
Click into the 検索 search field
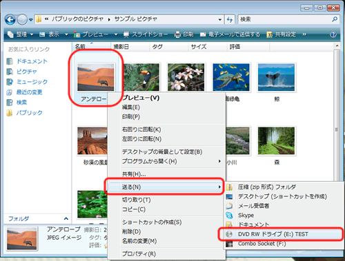click(x=284, y=19)
